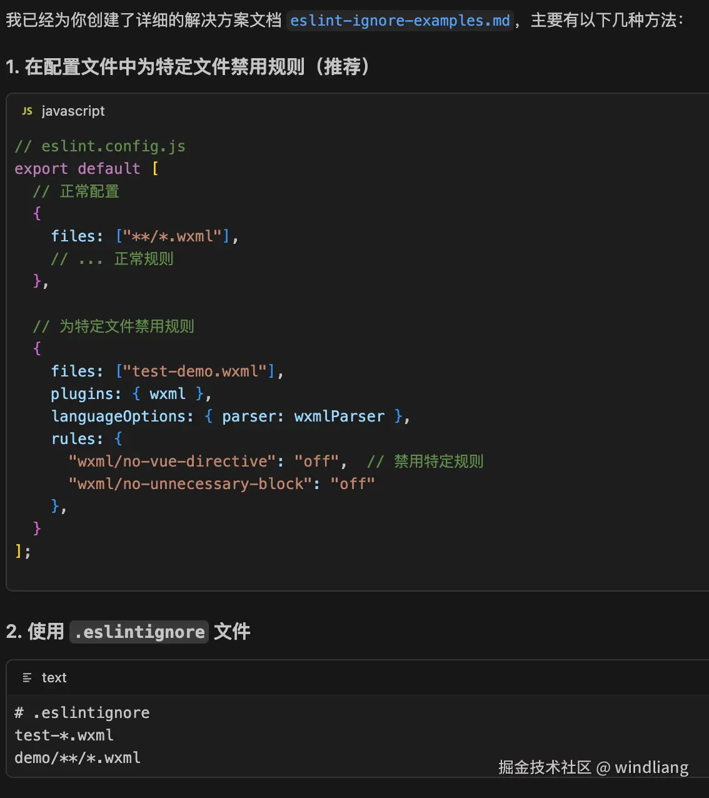Click the "demo/**/*.wxml" ignore pattern line
Image resolution: width=709 pixels, height=798 pixels.
tap(78, 758)
